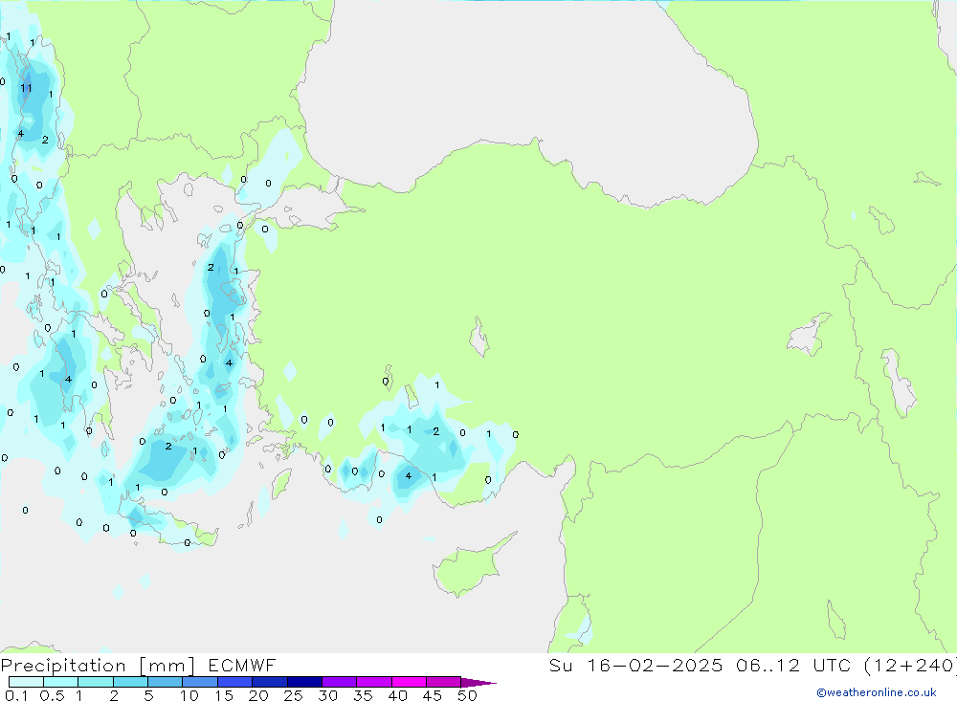Click the '50' legend scale label
Image resolution: width=957 pixels, height=701 pixels.
[x=467, y=695]
